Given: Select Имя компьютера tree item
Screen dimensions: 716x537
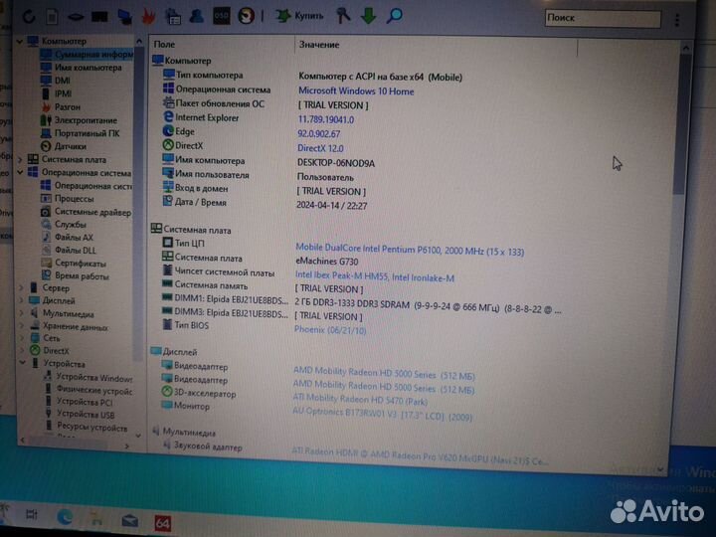Looking at the screenshot, I should (x=89, y=68).
